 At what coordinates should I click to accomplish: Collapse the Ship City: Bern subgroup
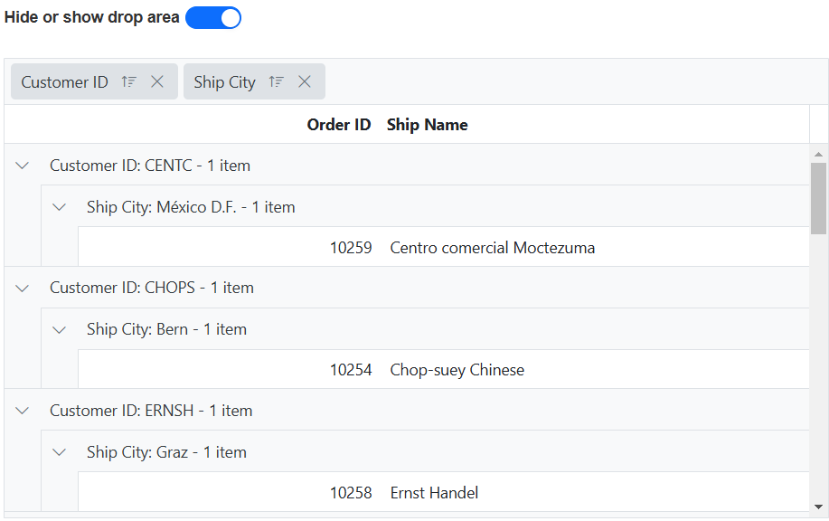click(60, 329)
